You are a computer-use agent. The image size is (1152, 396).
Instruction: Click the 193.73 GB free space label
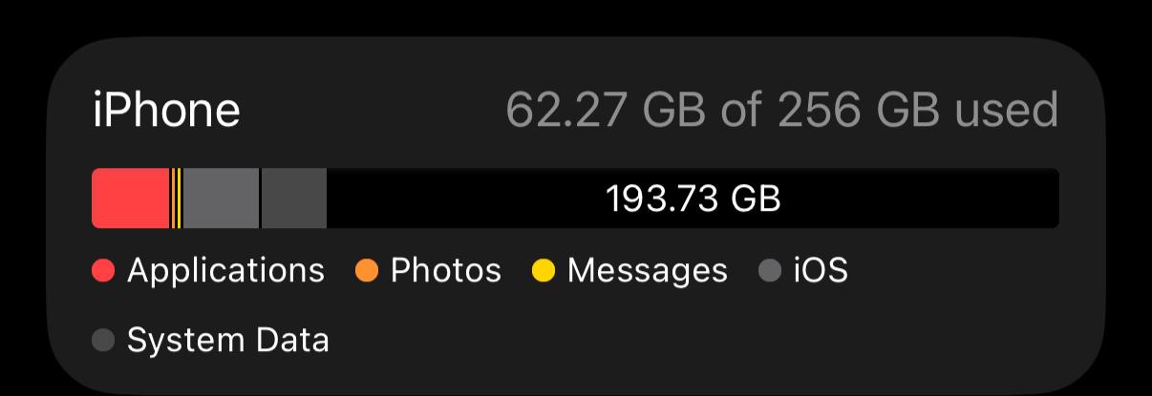693,199
